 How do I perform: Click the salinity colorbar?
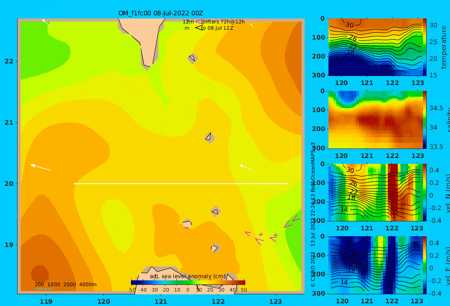[425, 120]
